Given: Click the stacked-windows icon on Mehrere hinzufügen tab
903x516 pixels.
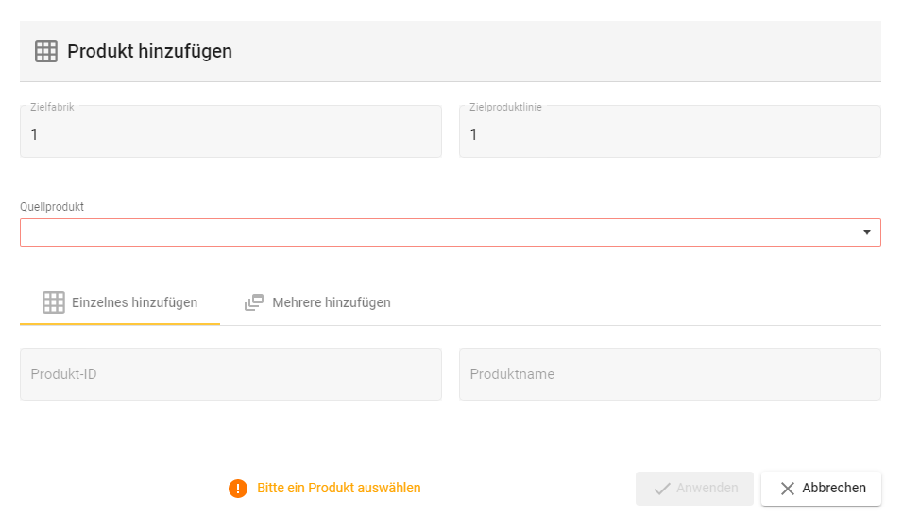Looking at the screenshot, I should coord(253,302).
